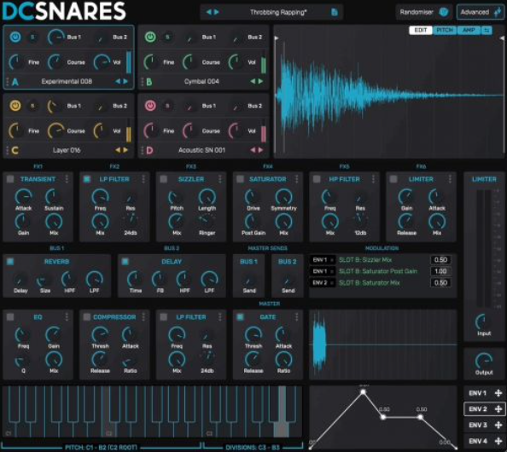Edit Saturator Post Gain amount 1.00

point(440,271)
